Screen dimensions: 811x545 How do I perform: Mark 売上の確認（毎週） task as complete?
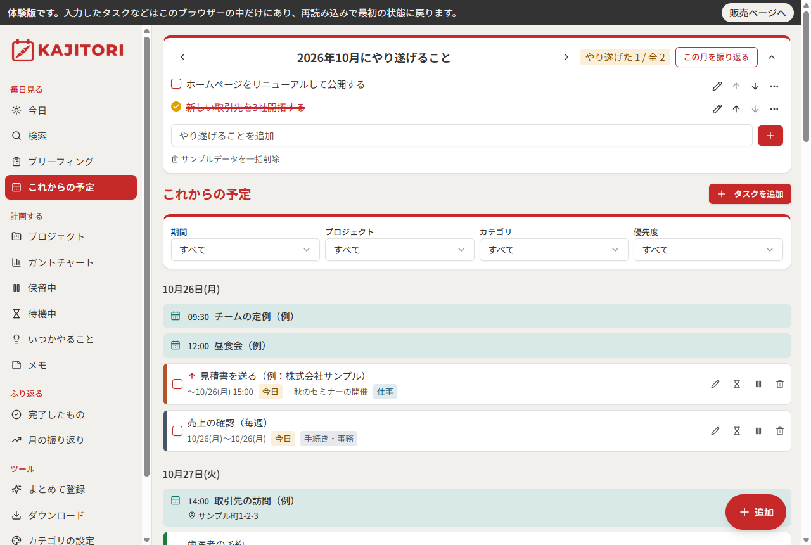pos(177,431)
